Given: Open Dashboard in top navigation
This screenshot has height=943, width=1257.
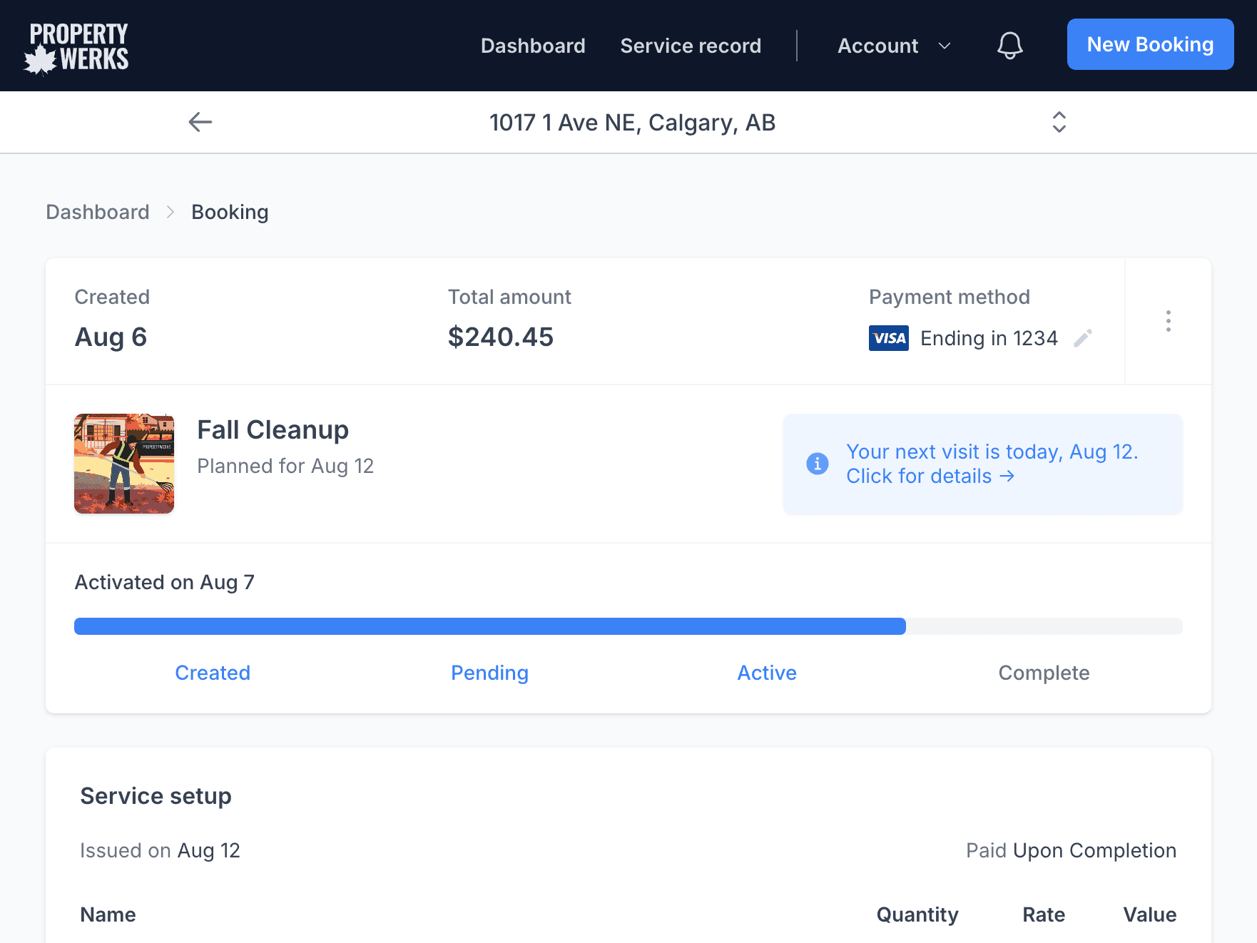Looking at the screenshot, I should (x=533, y=46).
